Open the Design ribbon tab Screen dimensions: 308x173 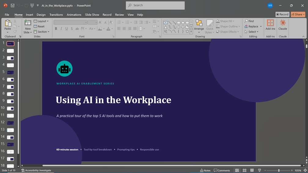[x=41, y=15]
